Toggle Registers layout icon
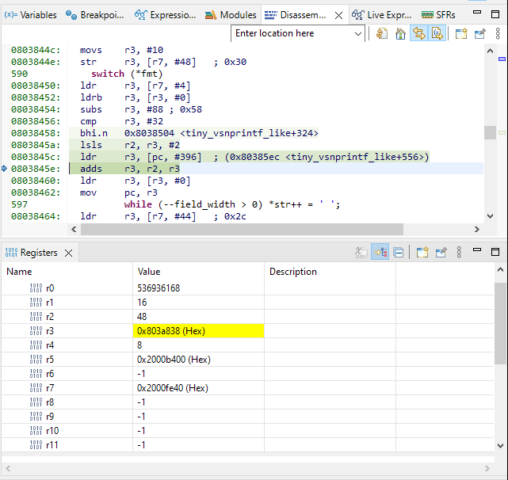Screen dimensions: 508x480 (380, 252)
